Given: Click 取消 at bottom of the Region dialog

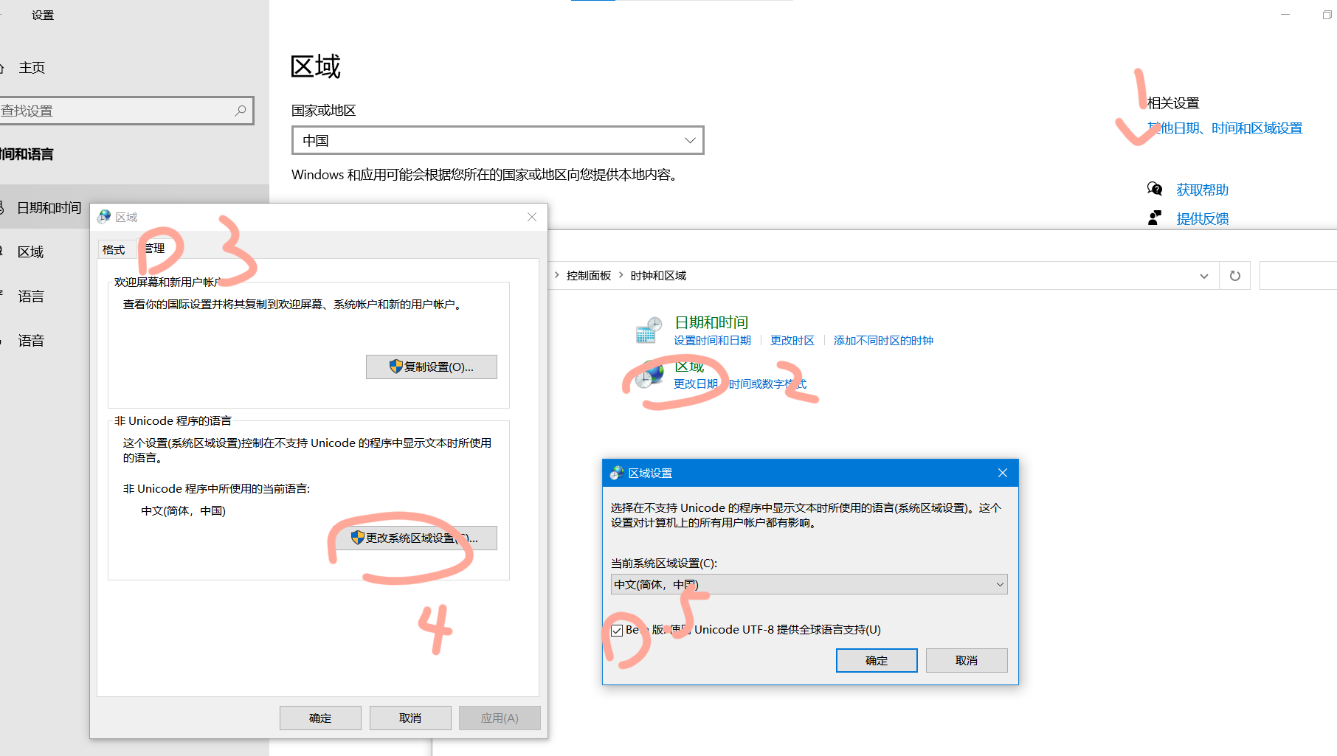Looking at the screenshot, I should [x=410, y=718].
